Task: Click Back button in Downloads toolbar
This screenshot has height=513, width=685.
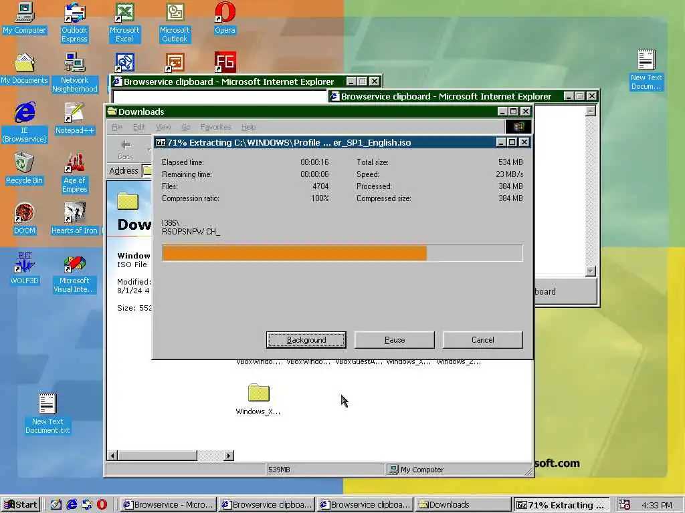Action: click(126, 149)
